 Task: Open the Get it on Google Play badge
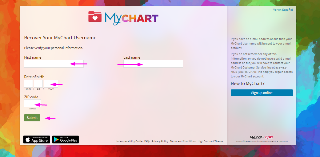pos(66,139)
